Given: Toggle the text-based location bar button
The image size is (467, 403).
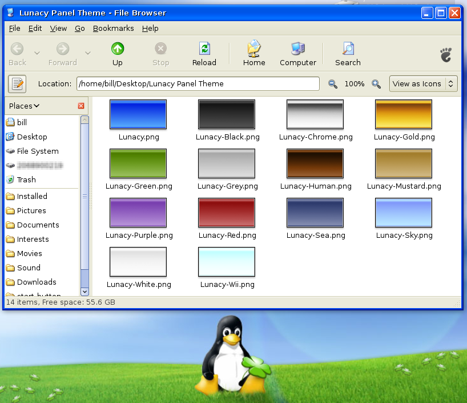Looking at the screenshot, I should tap(17, 84).
